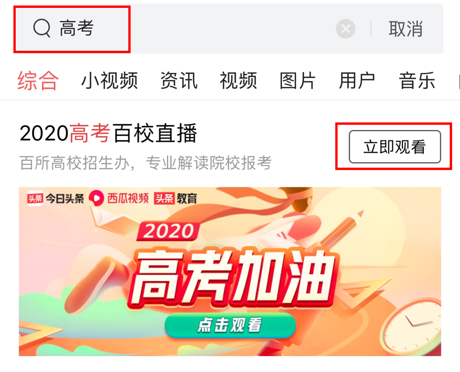Viewport: 460px width, 372px height.
Task: Open the 小视频 tab
Action: [x=109, y=80]
